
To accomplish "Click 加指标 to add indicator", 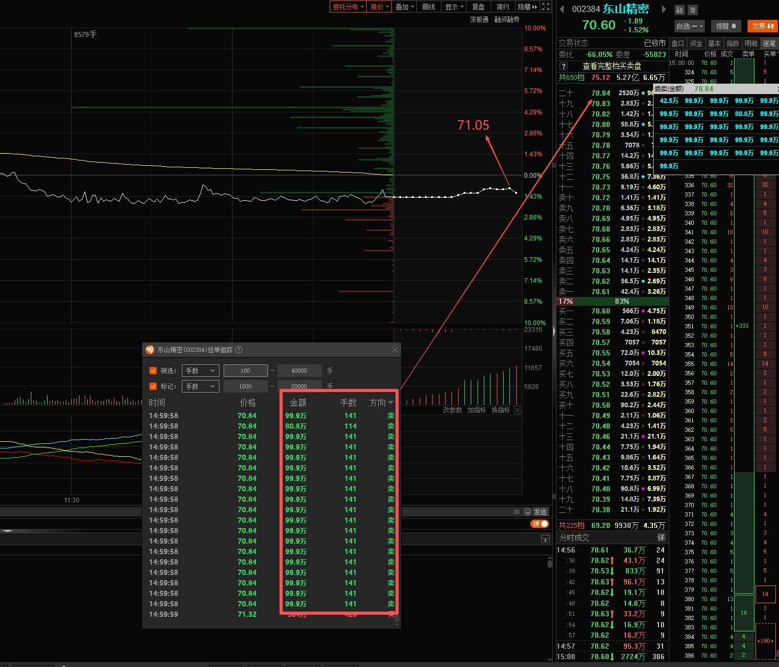I will 476,410.
